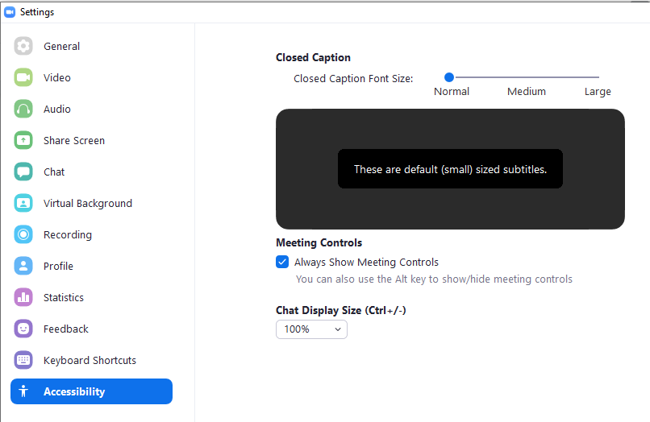Click the subtitle preview text box
Screen dimensions: 650x422
pos(450,169)
